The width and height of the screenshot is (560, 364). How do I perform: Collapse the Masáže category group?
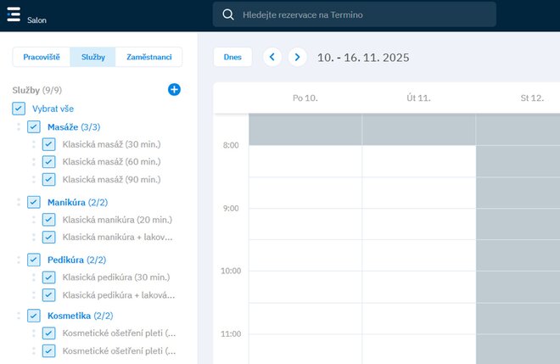[x=63, y=126]
